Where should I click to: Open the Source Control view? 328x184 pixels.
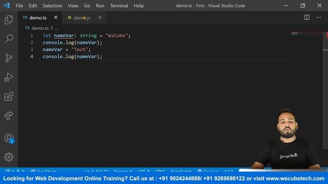click(9, 58)
